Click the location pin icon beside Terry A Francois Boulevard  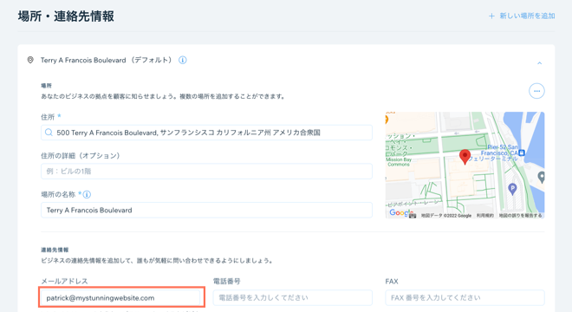click(30, 60)
